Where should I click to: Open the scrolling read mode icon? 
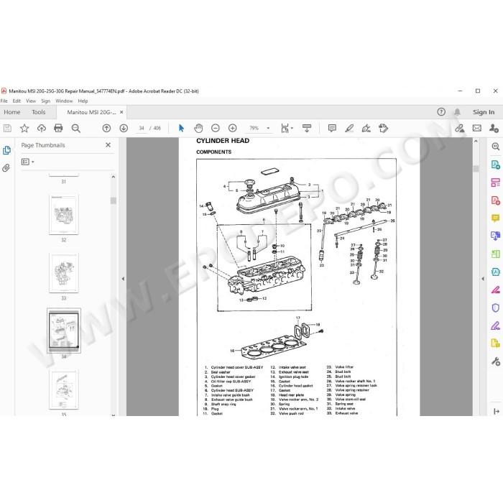point(307,129)
